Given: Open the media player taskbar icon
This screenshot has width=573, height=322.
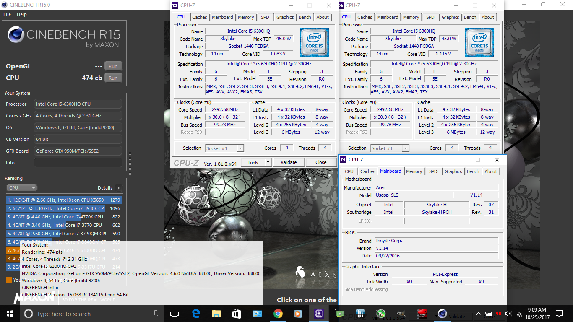Looking at the screenshot, I should pos(298,314).
